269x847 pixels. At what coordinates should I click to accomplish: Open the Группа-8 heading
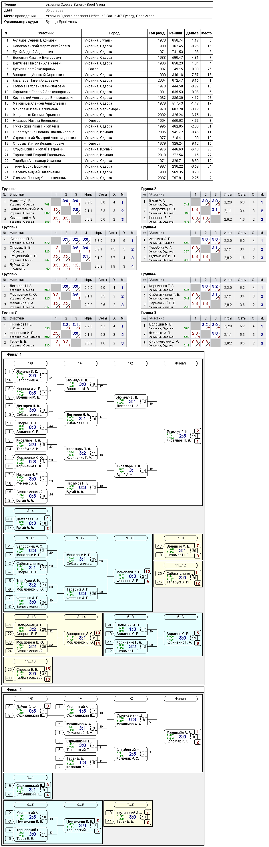click(149, 313)
